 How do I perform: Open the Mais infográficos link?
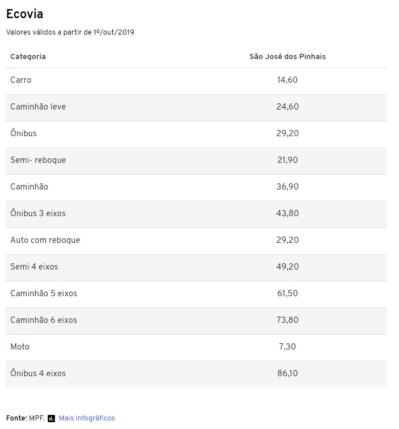point(87,418)
